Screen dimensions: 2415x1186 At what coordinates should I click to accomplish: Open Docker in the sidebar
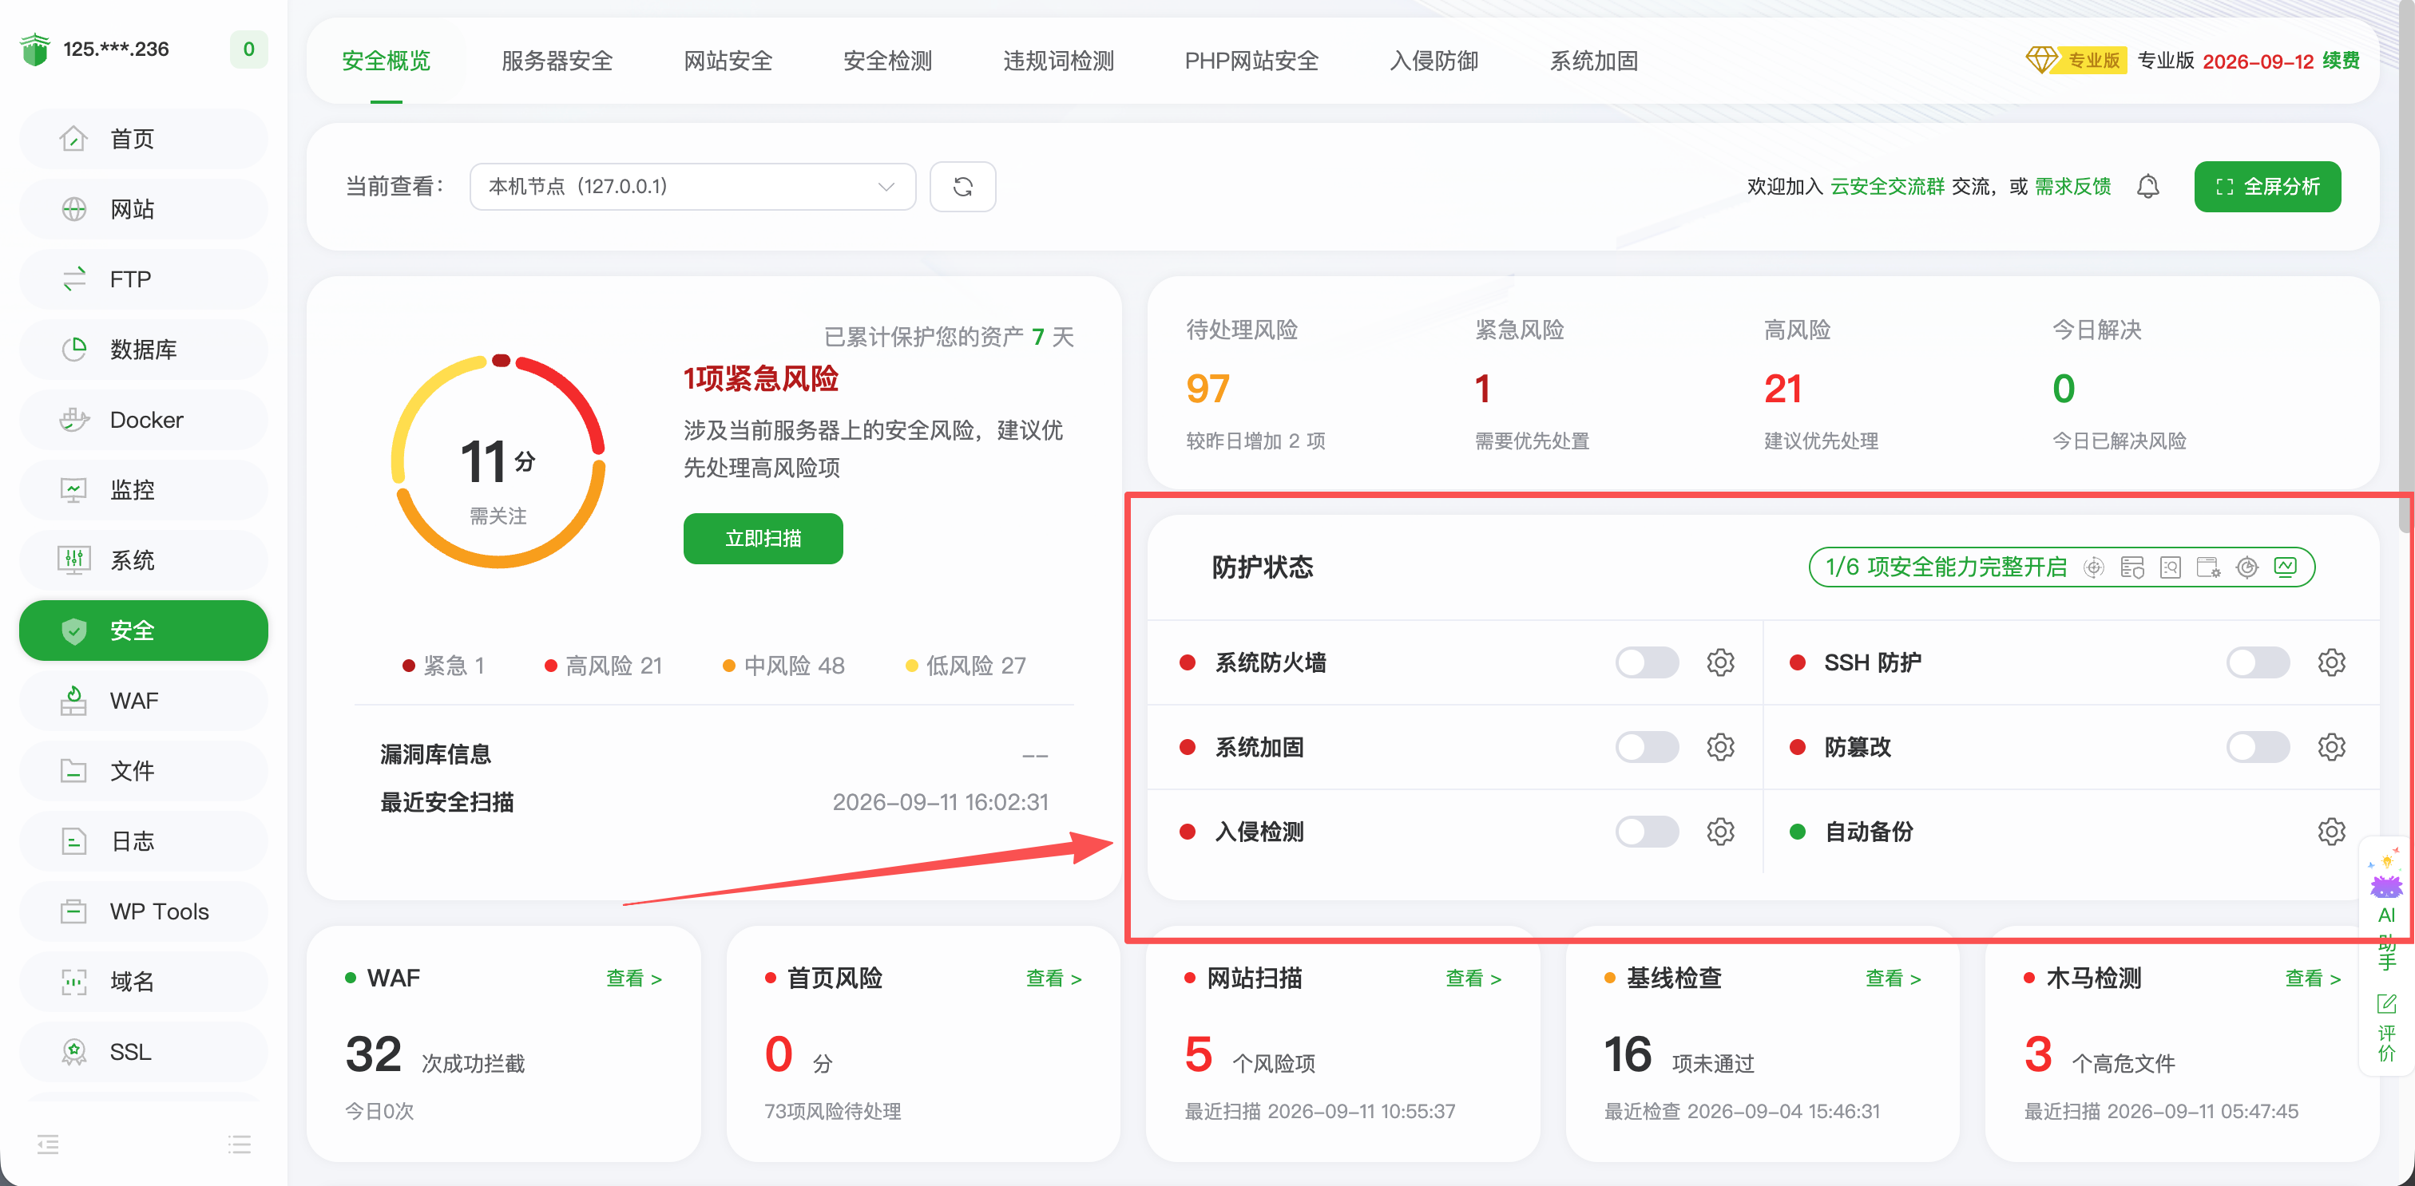[144, 420]
